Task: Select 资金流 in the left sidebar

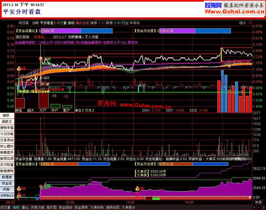Action: (x=7, y=183)
